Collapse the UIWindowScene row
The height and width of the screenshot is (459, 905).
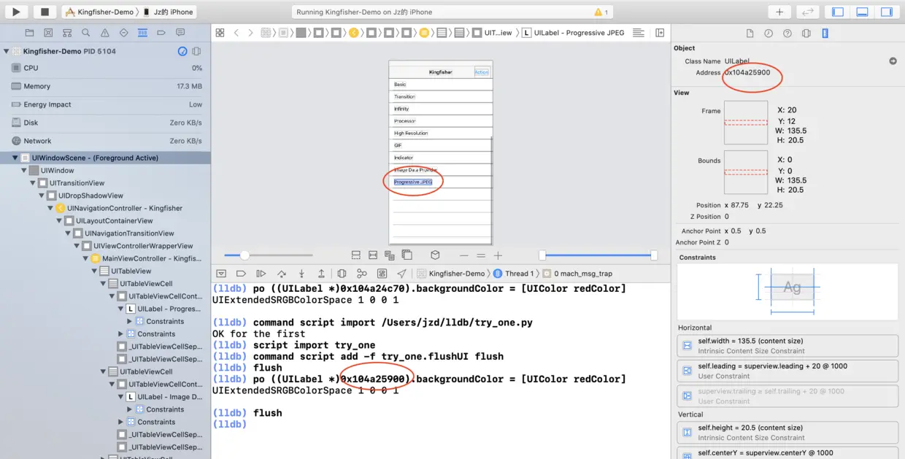pos(15,158)
